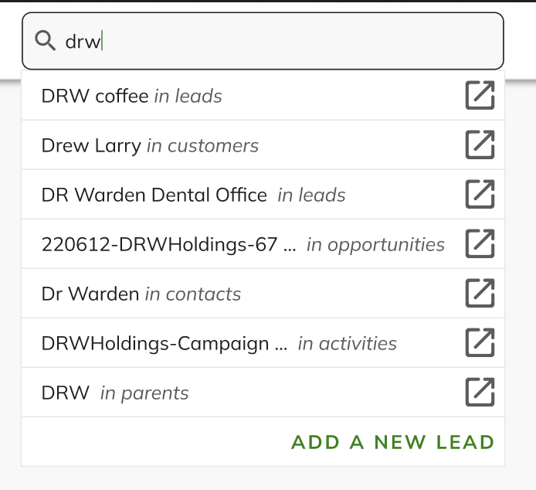Open DR Warden Dental Office external icon
The width and height of the screenshot is (536, 490).
(480, 194)
